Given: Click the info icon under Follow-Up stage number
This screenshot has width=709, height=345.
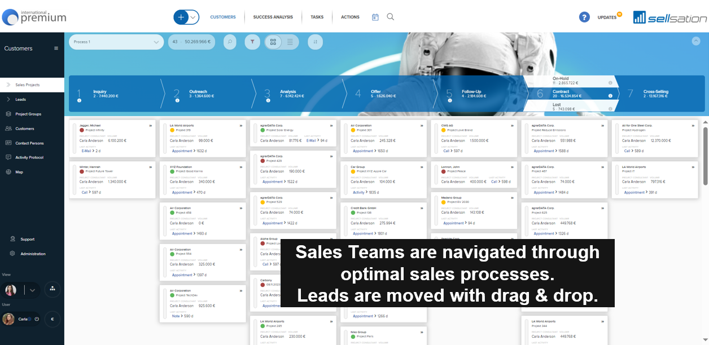Looking at the screenshot, I should click(450, 100).
